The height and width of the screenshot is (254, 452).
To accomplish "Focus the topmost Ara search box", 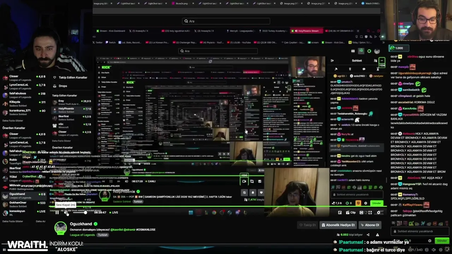I will pos(226,21).
